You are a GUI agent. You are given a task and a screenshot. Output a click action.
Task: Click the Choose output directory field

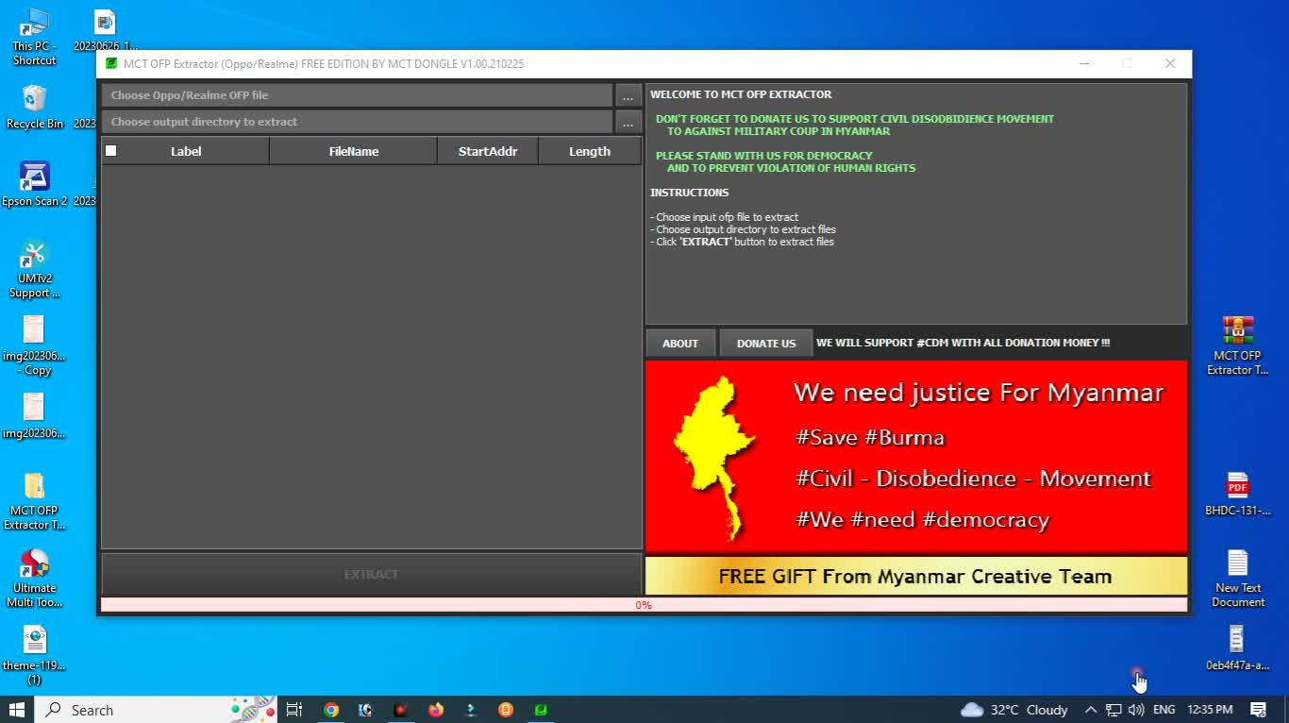(357, 122)
